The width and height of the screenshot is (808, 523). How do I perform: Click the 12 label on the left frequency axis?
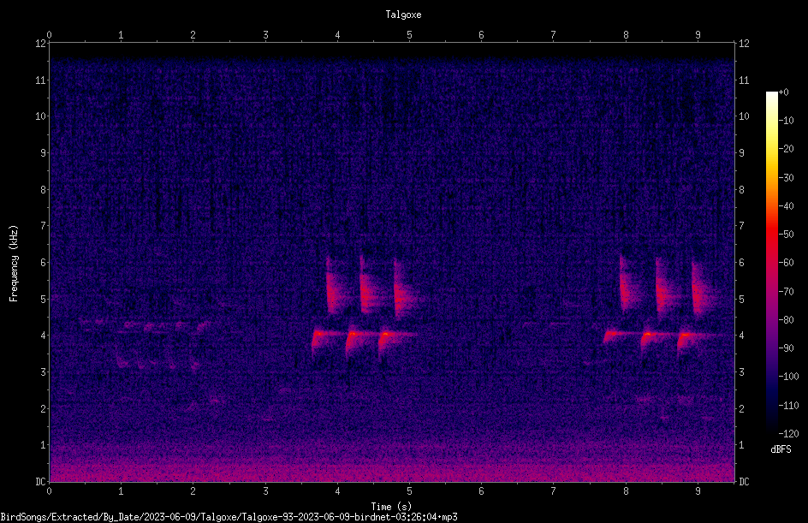(x=40, y=44)
